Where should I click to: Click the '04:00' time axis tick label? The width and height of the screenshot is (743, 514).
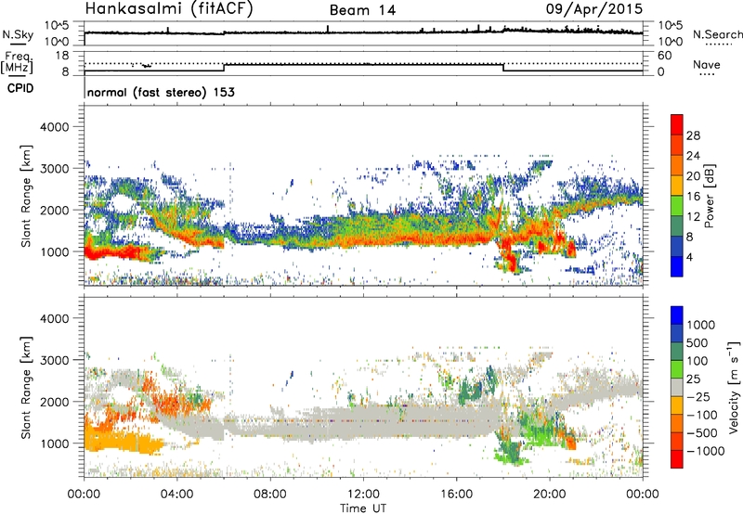[176, 495]
